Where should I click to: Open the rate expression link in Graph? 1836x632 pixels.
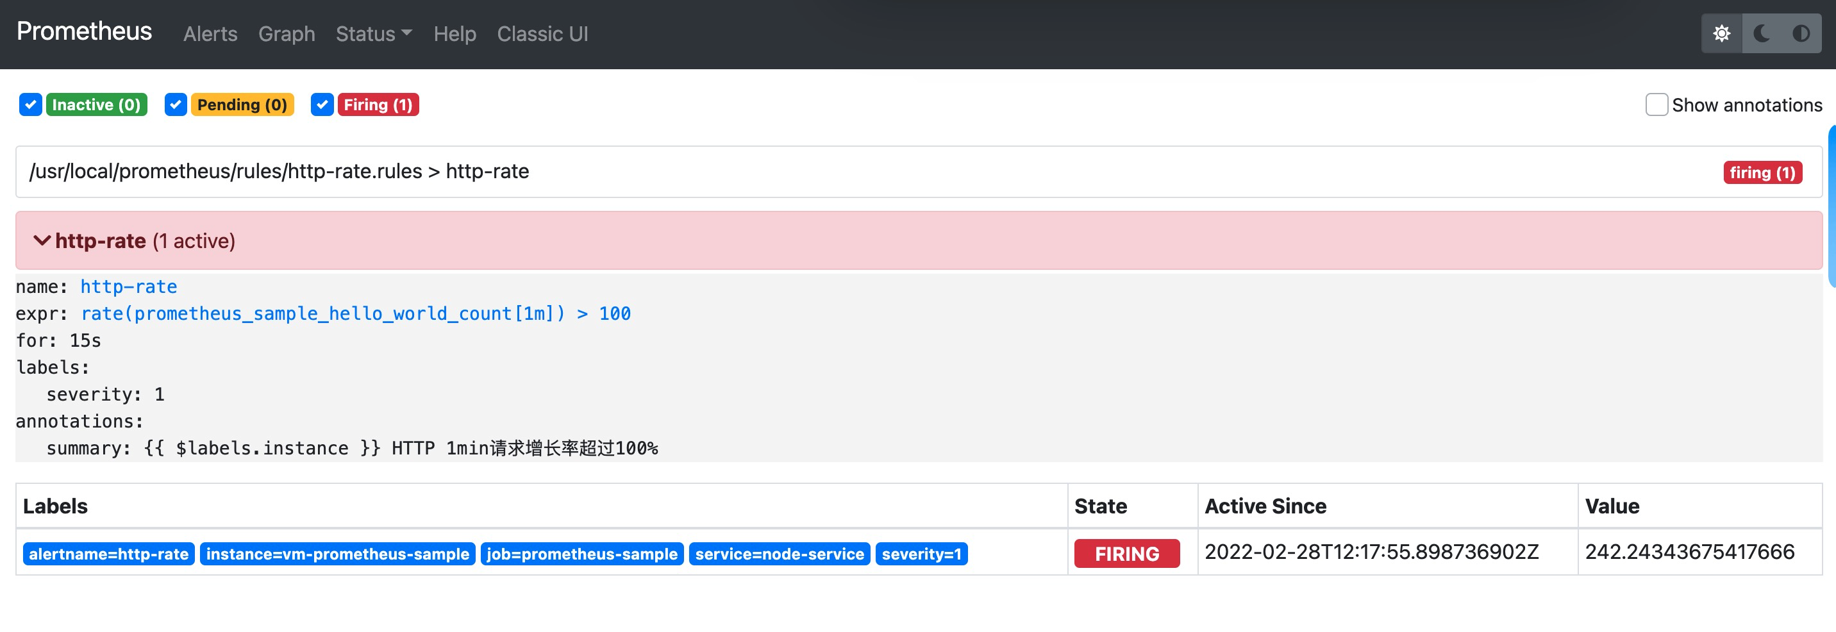coord(356,313)
